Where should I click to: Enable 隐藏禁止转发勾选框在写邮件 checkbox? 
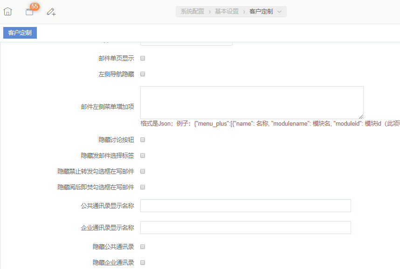[x=143, y=171]
